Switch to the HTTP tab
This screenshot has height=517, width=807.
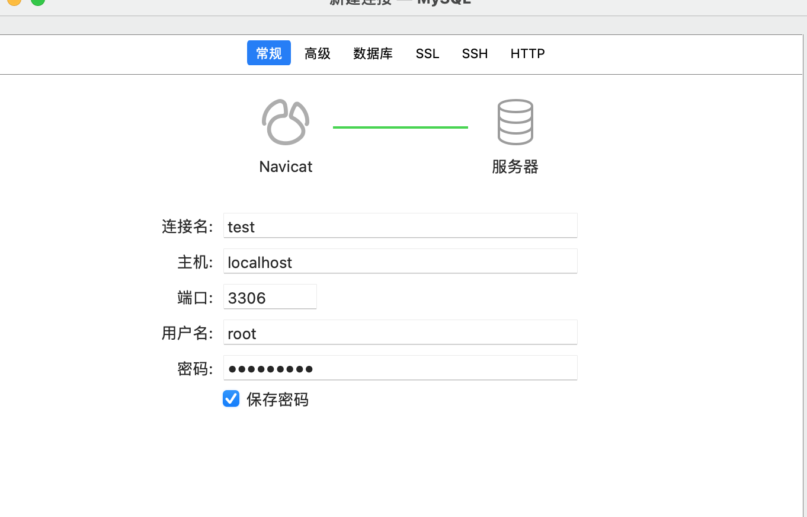click(x=527, y=53)
